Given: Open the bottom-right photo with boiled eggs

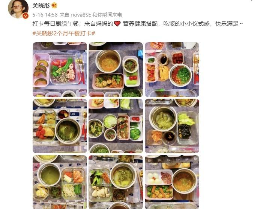Looking at the screenshot, I should [172, 182].
